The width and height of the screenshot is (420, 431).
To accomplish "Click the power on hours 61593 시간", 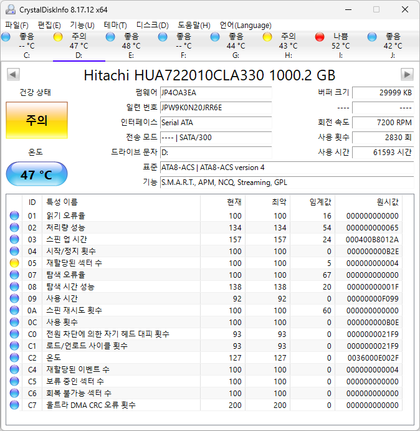I will (383, 152).
